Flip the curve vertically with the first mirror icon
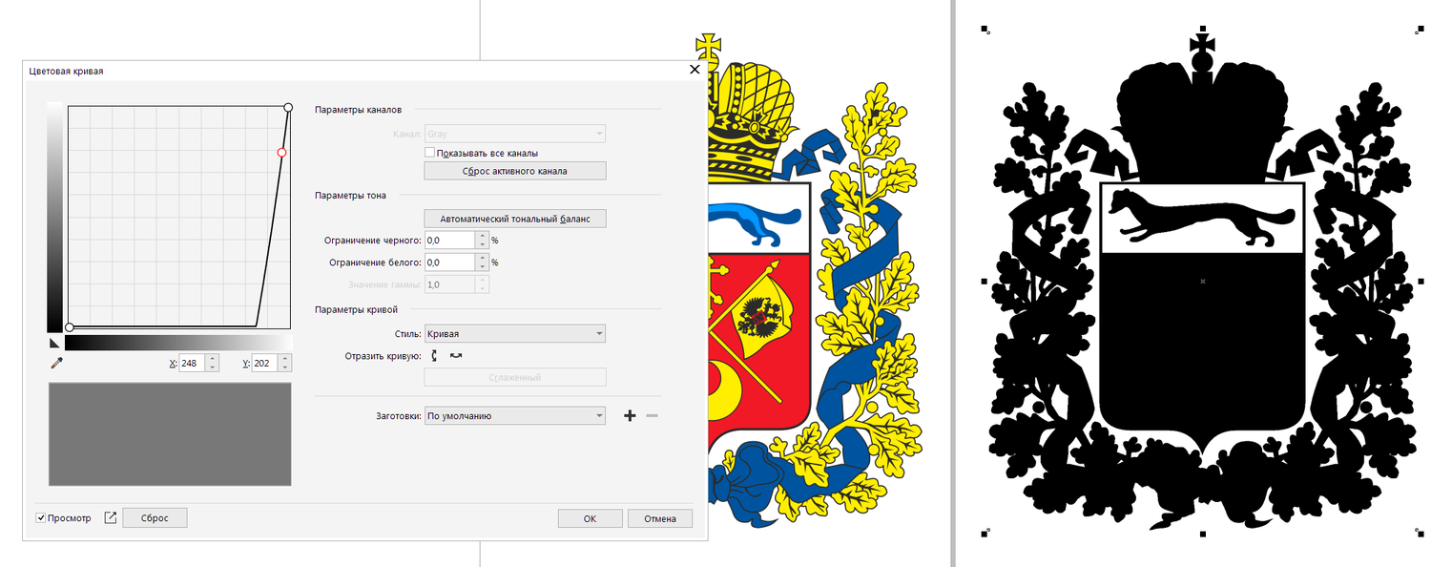 pyautogui.click(x=435, y=355)
